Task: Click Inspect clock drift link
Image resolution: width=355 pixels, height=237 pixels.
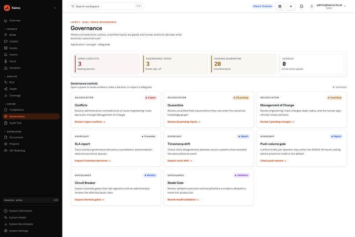Action: [x=180, y=161]
